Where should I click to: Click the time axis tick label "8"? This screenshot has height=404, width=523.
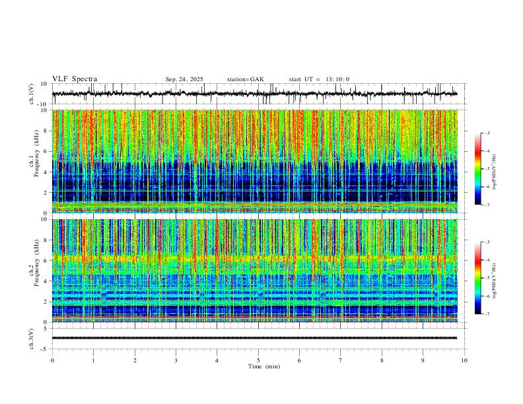click(x=382, y=360)
